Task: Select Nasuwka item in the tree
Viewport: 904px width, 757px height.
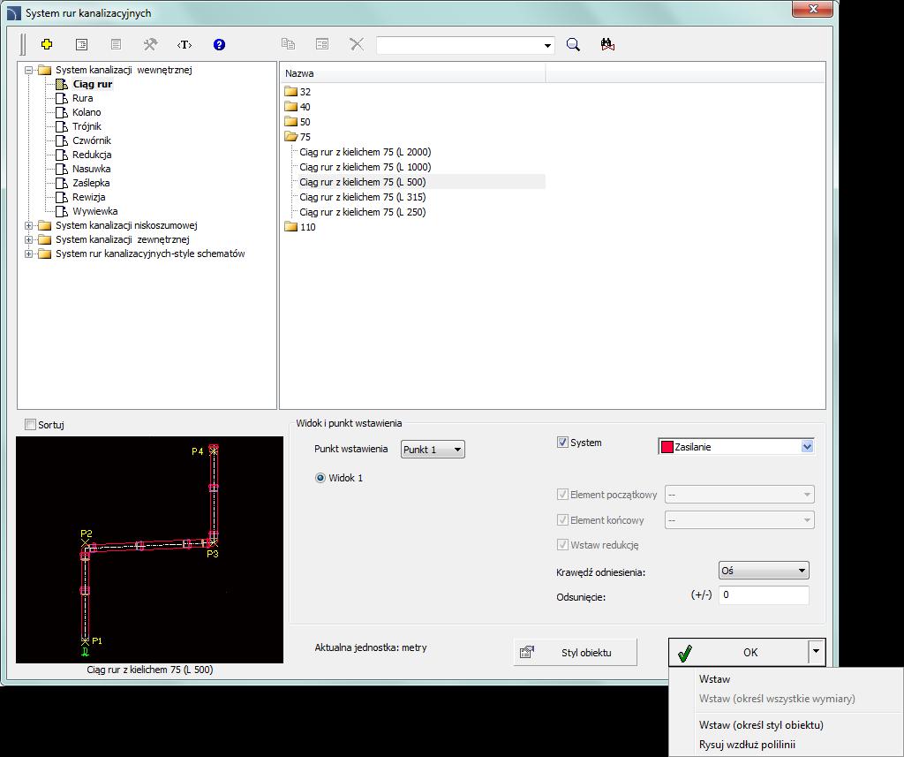Action: pos(91,169)
